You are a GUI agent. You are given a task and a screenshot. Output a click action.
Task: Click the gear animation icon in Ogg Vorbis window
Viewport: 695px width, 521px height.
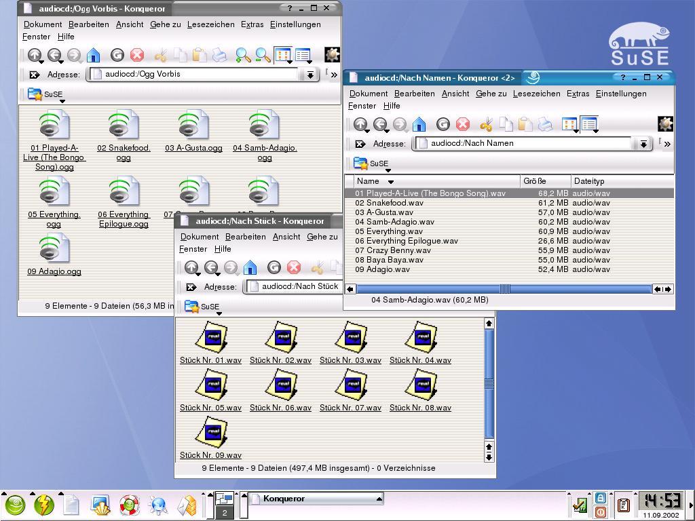332,55
